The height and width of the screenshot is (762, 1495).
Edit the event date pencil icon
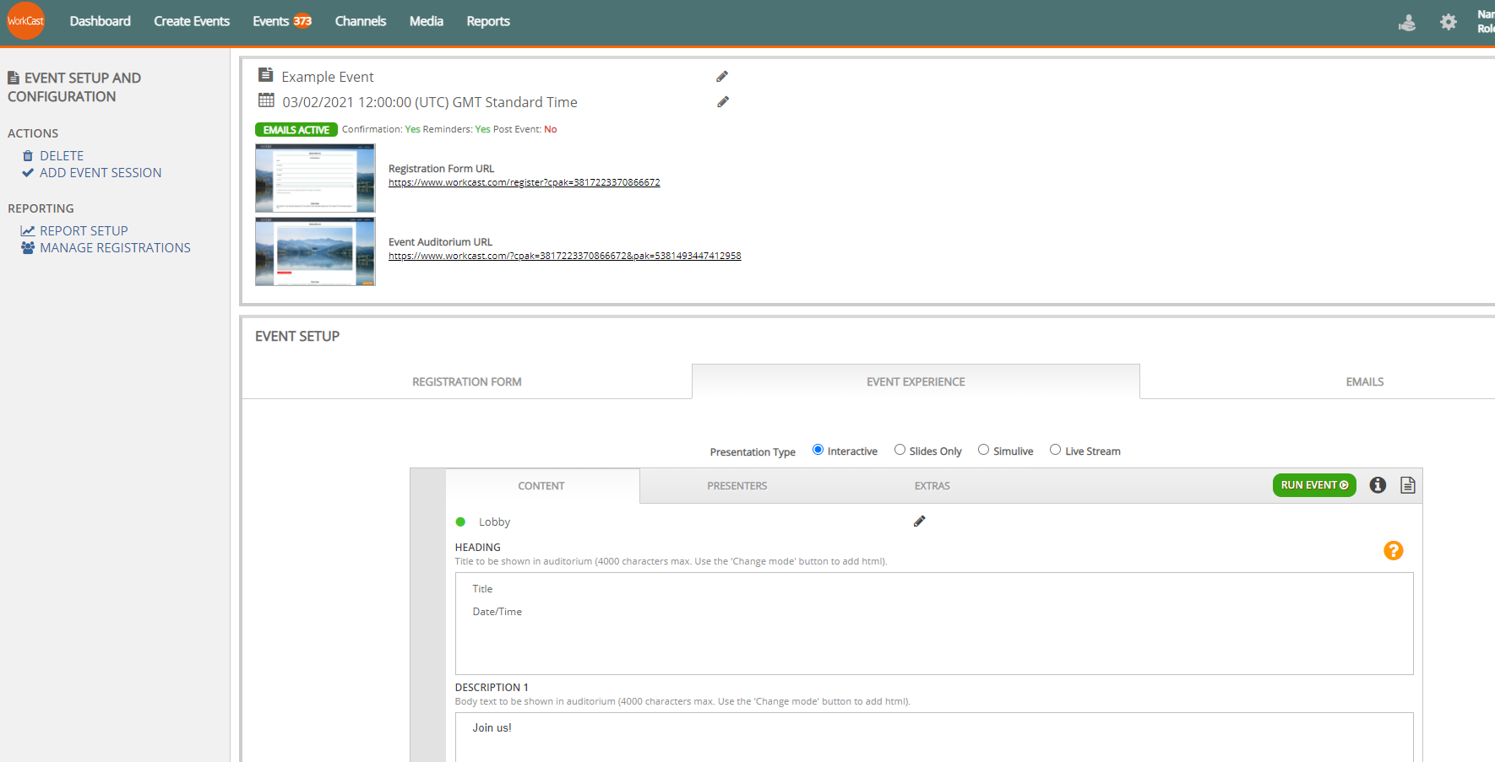tap(723, 102)
